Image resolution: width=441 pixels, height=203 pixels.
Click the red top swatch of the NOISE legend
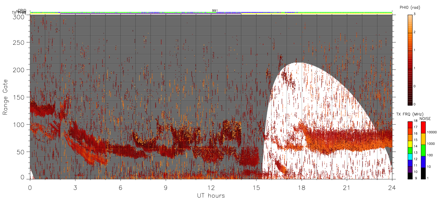[x=423, y=127]
